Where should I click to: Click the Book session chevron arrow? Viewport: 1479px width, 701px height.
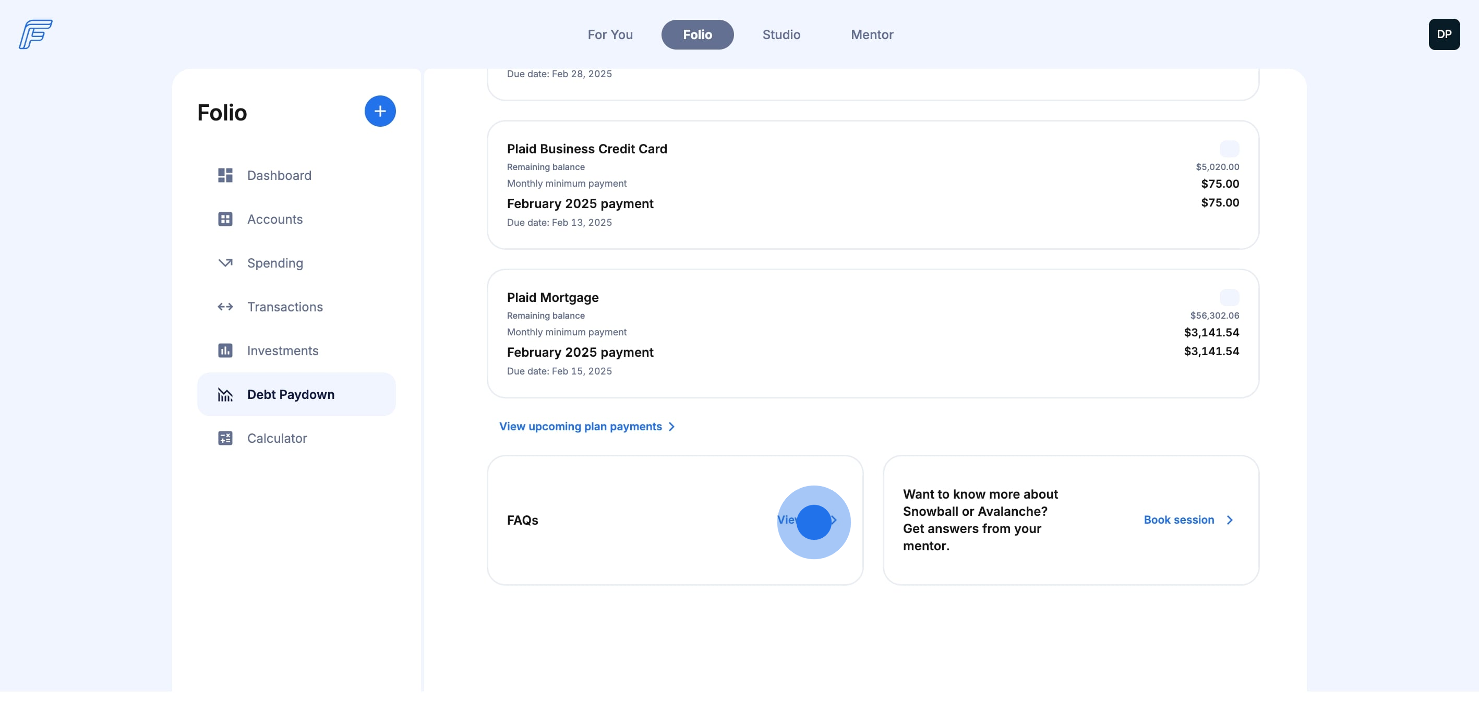1229,520
